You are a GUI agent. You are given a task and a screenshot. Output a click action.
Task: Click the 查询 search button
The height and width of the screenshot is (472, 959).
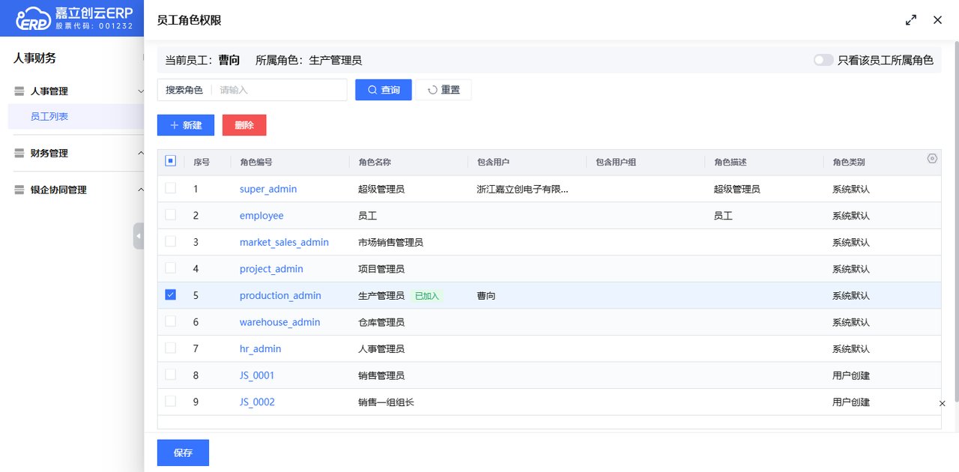click(x=384, y=90)
